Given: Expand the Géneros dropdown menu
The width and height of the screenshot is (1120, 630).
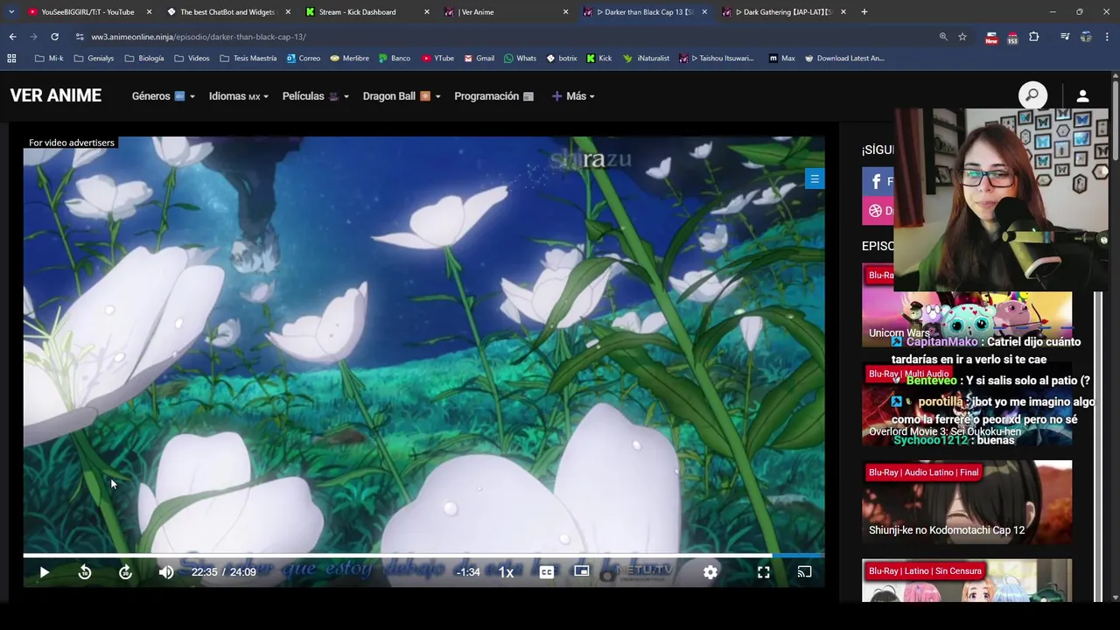Looking at the screenshot, I should tap(163, 96).
